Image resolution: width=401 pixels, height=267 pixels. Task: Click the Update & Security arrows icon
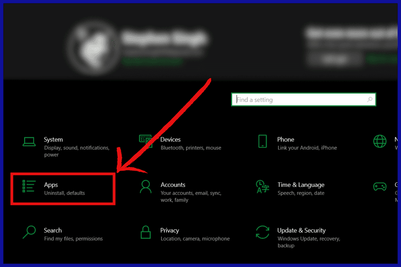(262, 232)
